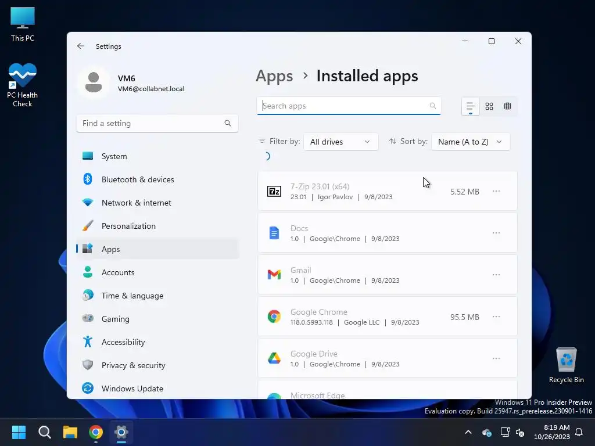Open notification bell in taskbar

579,432
